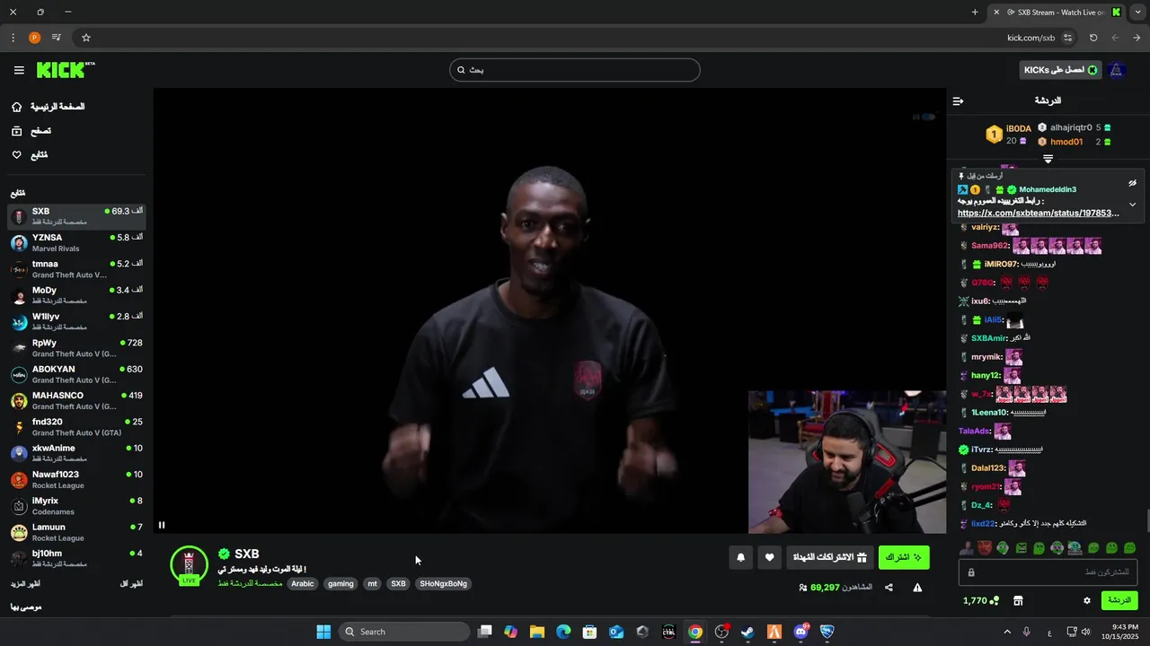Select RpWy channel in sidebar
The height and width of the screenshot is (646, 1150).
click(76, 348)
